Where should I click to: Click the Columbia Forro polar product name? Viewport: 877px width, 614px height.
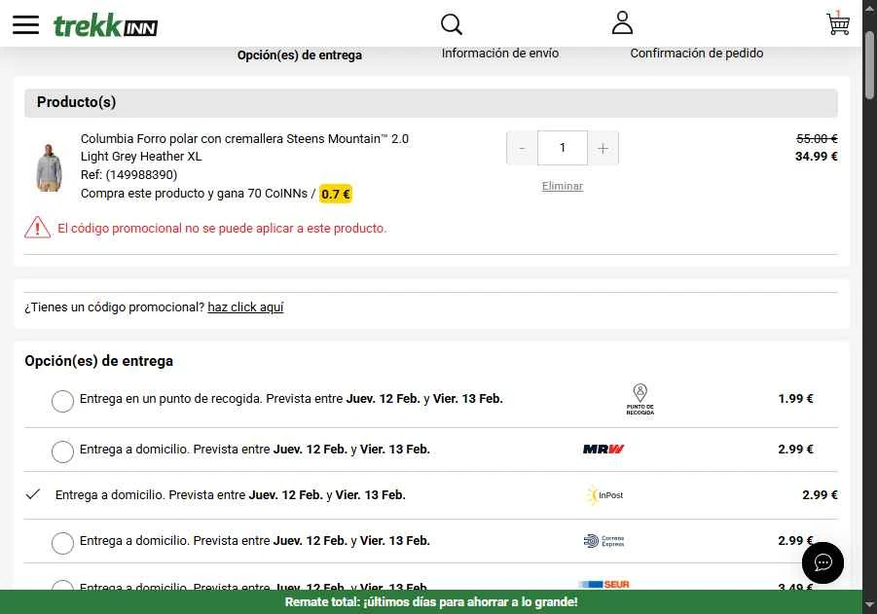tap(244, 139)
